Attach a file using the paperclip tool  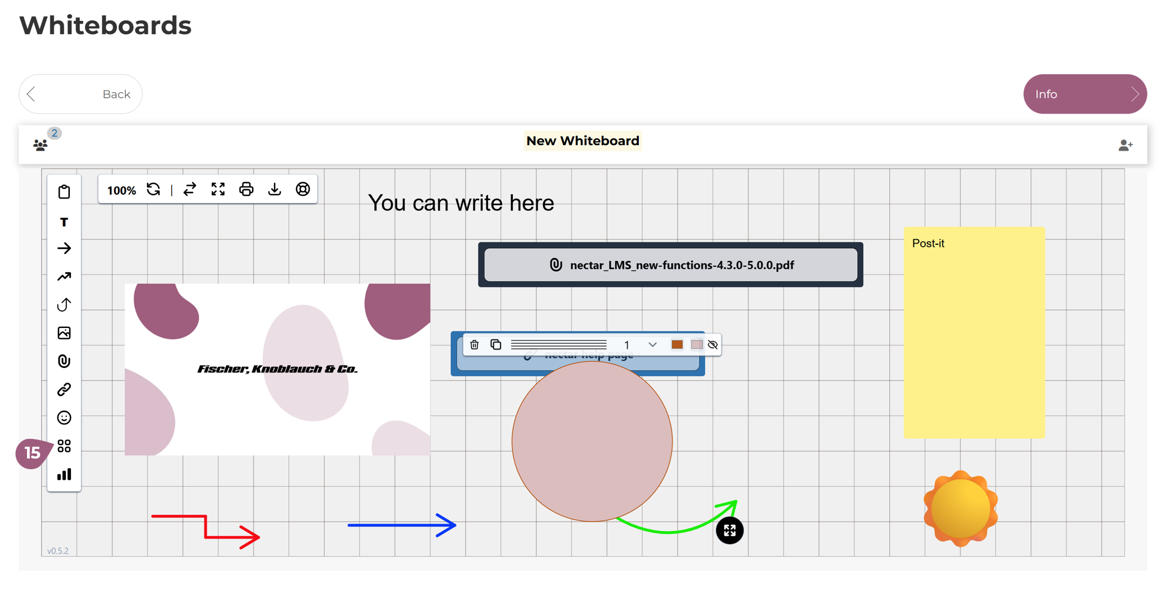pyautogui.click(x=64, y=361)
